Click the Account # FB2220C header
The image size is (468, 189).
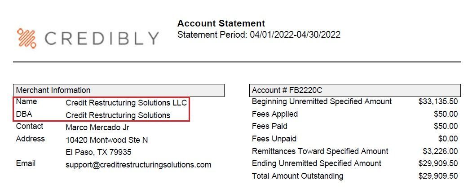(287, 90)
